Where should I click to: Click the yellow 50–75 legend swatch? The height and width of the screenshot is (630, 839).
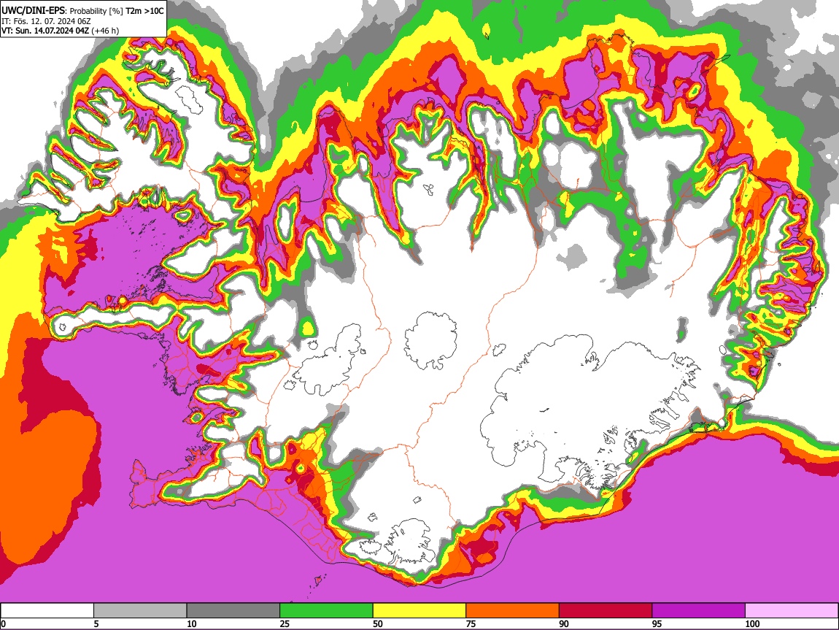pyautogui.click(x=419, y=611)
